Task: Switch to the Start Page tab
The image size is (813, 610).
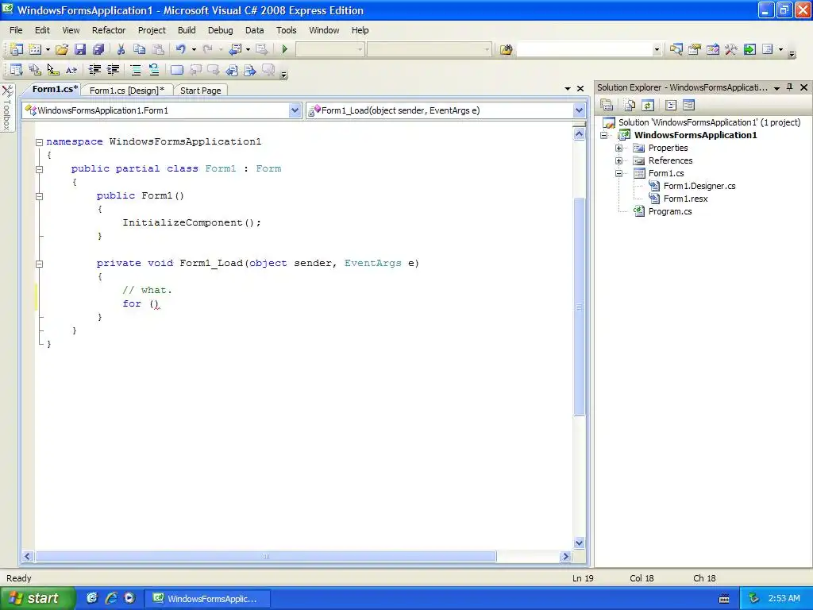Action: pyautogui.click(x=201, y=91)
